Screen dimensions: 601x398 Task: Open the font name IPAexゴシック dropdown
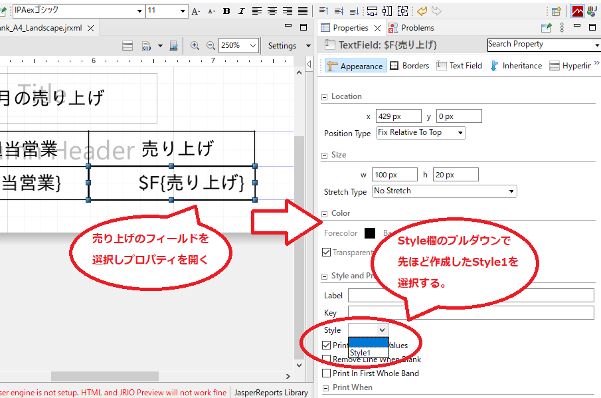pyautogui.click(x=139, y=11)
